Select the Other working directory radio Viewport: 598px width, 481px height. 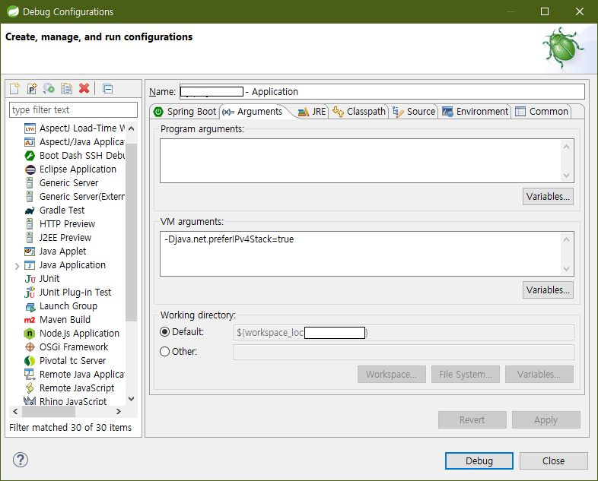click(x=165, y=351)
